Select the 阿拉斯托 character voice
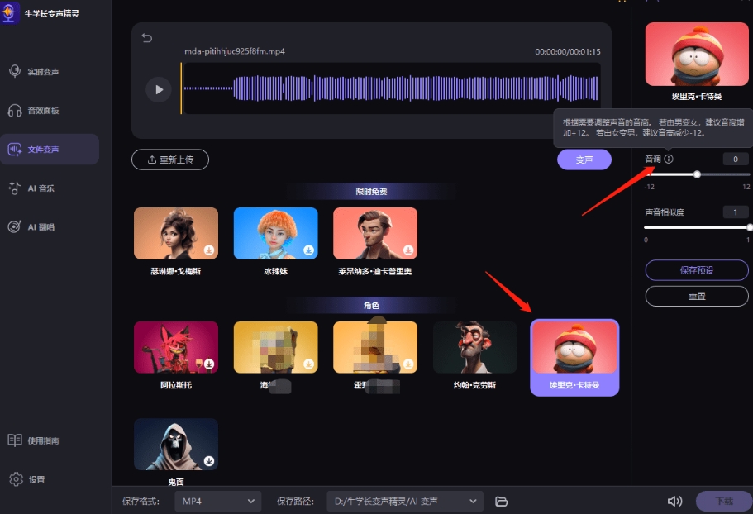Viewport: 753px width, 514px height. coord(176,355)
